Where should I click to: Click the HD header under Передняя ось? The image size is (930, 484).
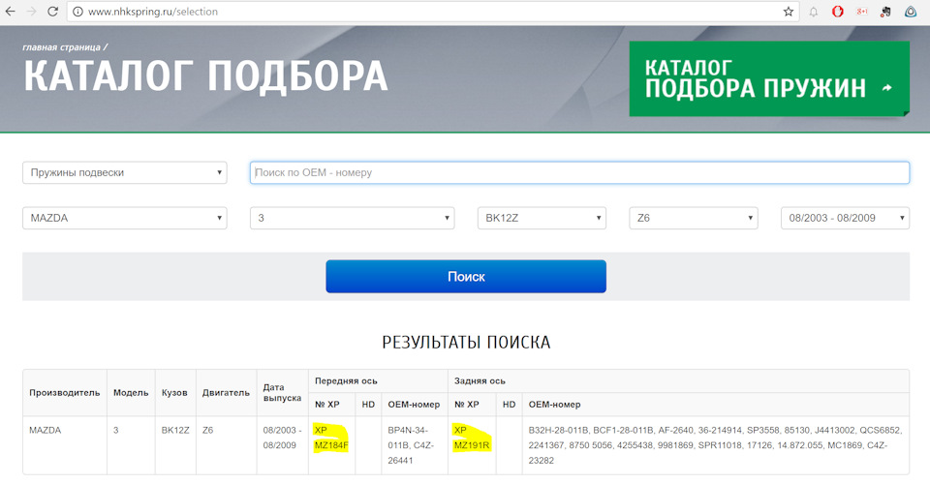click(368, 404)
